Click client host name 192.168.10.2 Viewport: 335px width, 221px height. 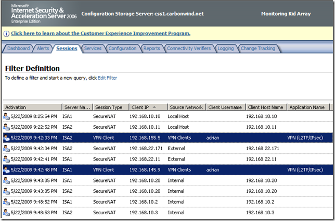coord(260,202)
